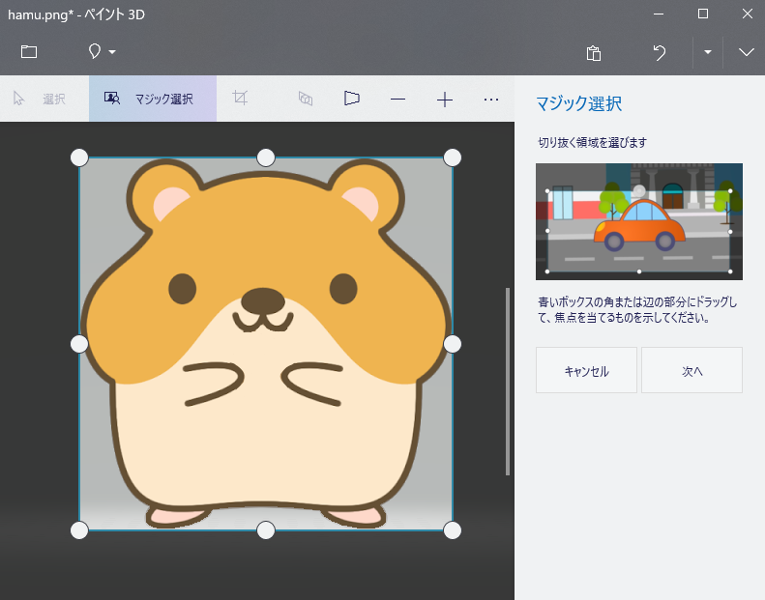Activate the マジック選択 tool
This screenshot has height=600, width=765.
coord(153,99)
